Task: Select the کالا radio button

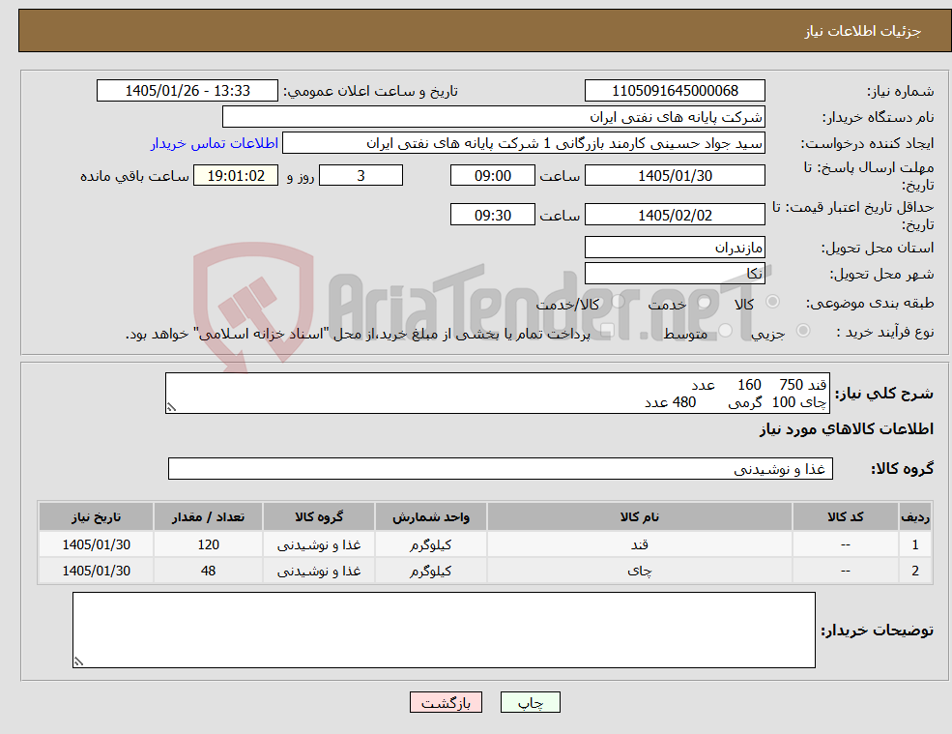Action: pos(773,302)
